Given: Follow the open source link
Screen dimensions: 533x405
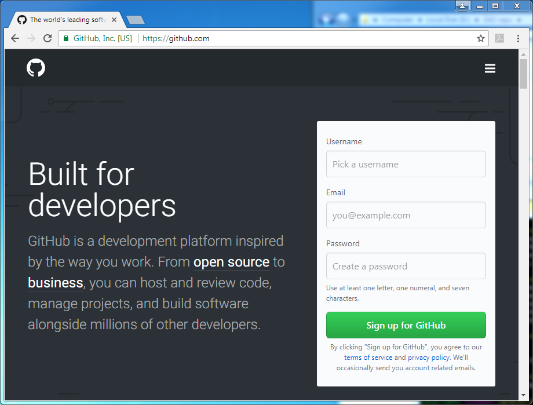Looking at the screenshot, I should [x=231, y=262].
